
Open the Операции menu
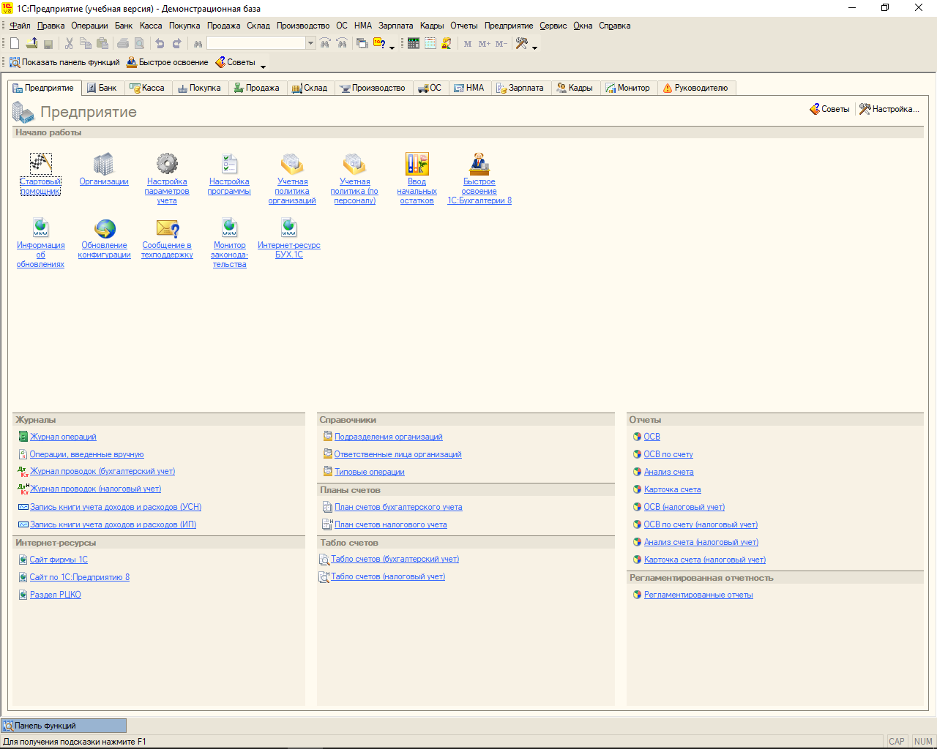click(x=89, y=26)
